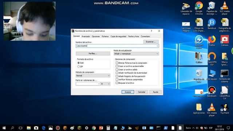Open PowerPoint from the taskbar
The image size is (233, 131).
click(x=101, y=128)
